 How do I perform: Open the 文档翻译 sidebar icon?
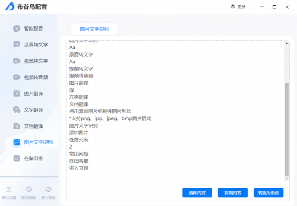pos(16,126)
